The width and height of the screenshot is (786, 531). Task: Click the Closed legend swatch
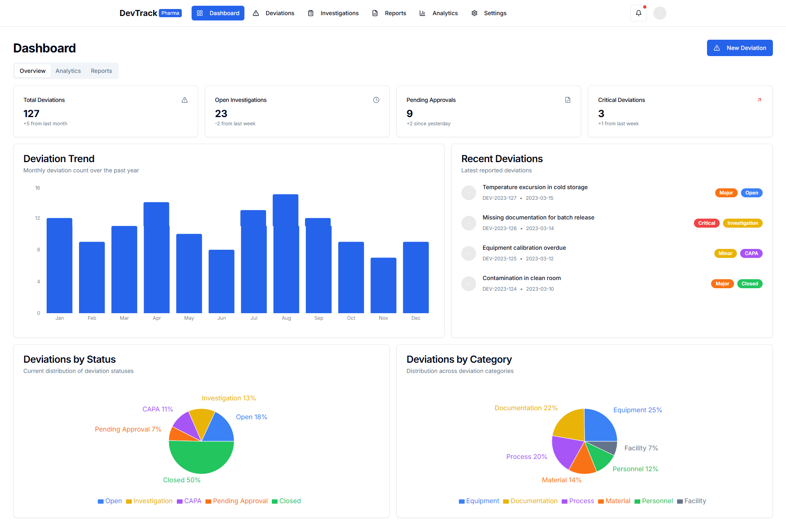pos(275,502)
